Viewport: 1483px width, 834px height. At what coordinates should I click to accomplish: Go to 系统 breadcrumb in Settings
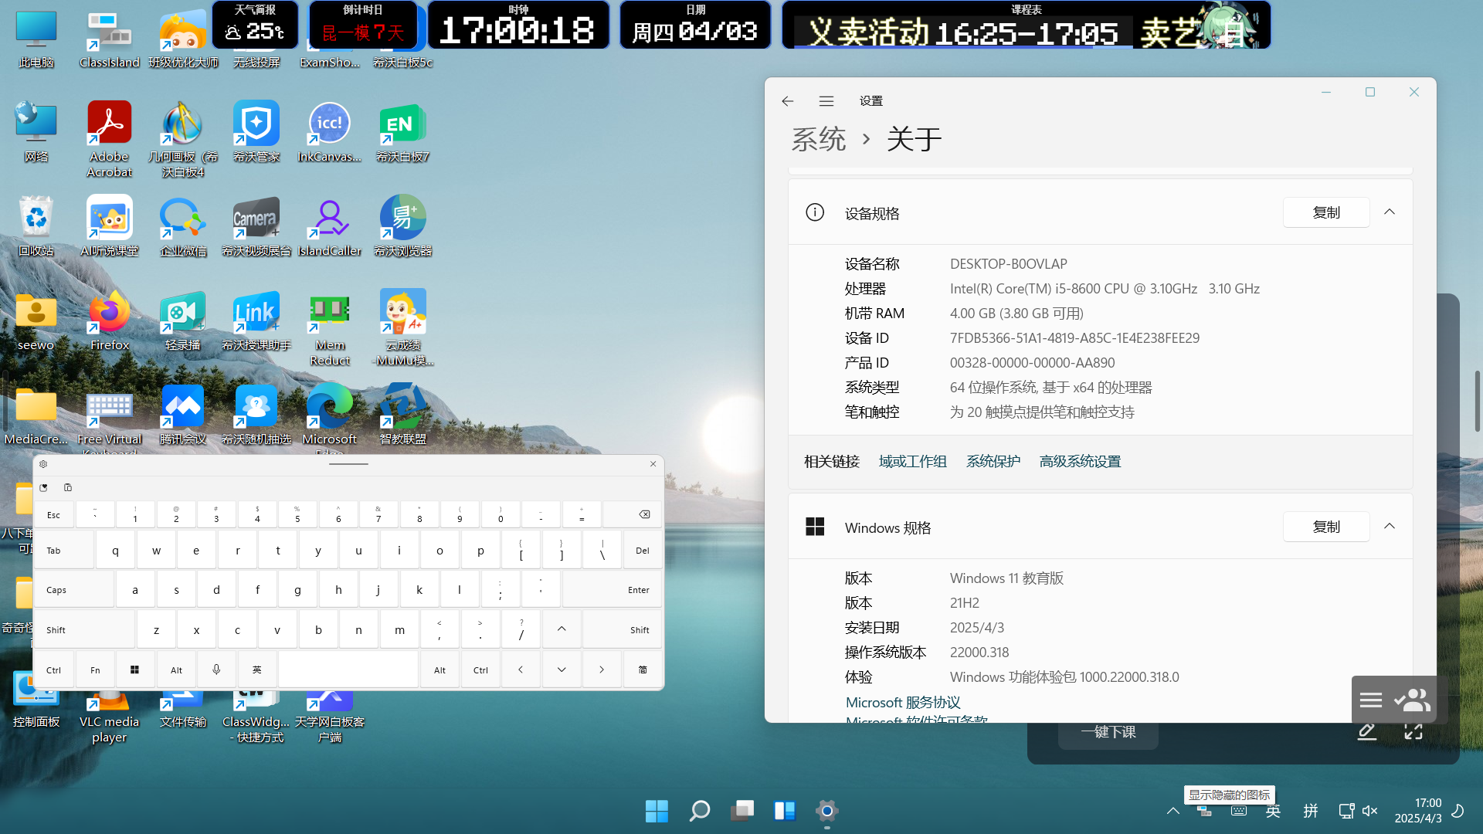click(x=819, y=140)
